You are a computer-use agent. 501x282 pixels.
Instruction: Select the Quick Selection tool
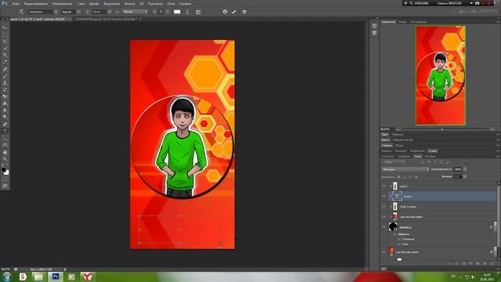point(5,49)
